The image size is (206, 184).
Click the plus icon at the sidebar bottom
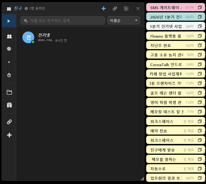[x=9, y=135]
